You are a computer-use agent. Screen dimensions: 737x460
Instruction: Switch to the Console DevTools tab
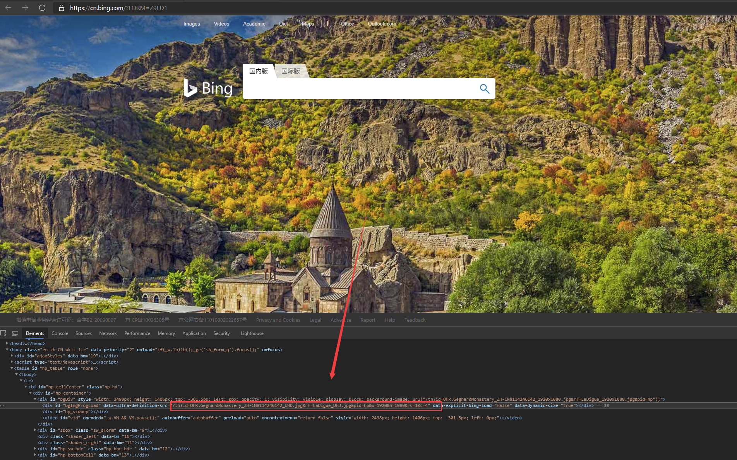[x=60, y=333]
